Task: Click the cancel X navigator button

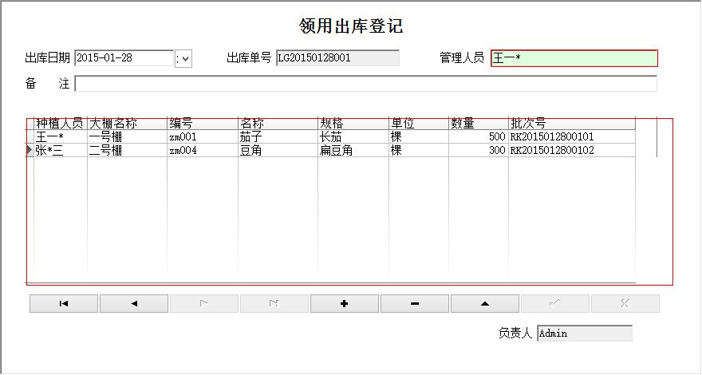Action: tap(625, 304)
